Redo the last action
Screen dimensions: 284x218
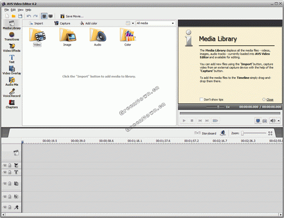tap(35, 16)
